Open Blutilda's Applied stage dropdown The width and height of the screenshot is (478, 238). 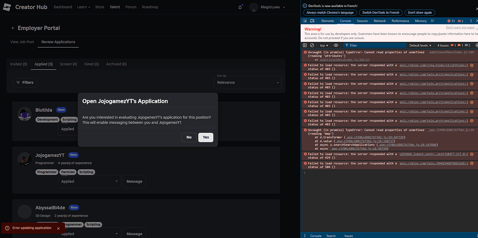[68, 129]
